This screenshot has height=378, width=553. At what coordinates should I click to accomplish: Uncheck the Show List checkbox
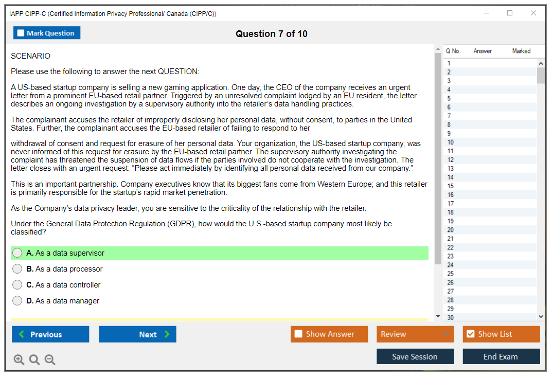tap(470, 334)
